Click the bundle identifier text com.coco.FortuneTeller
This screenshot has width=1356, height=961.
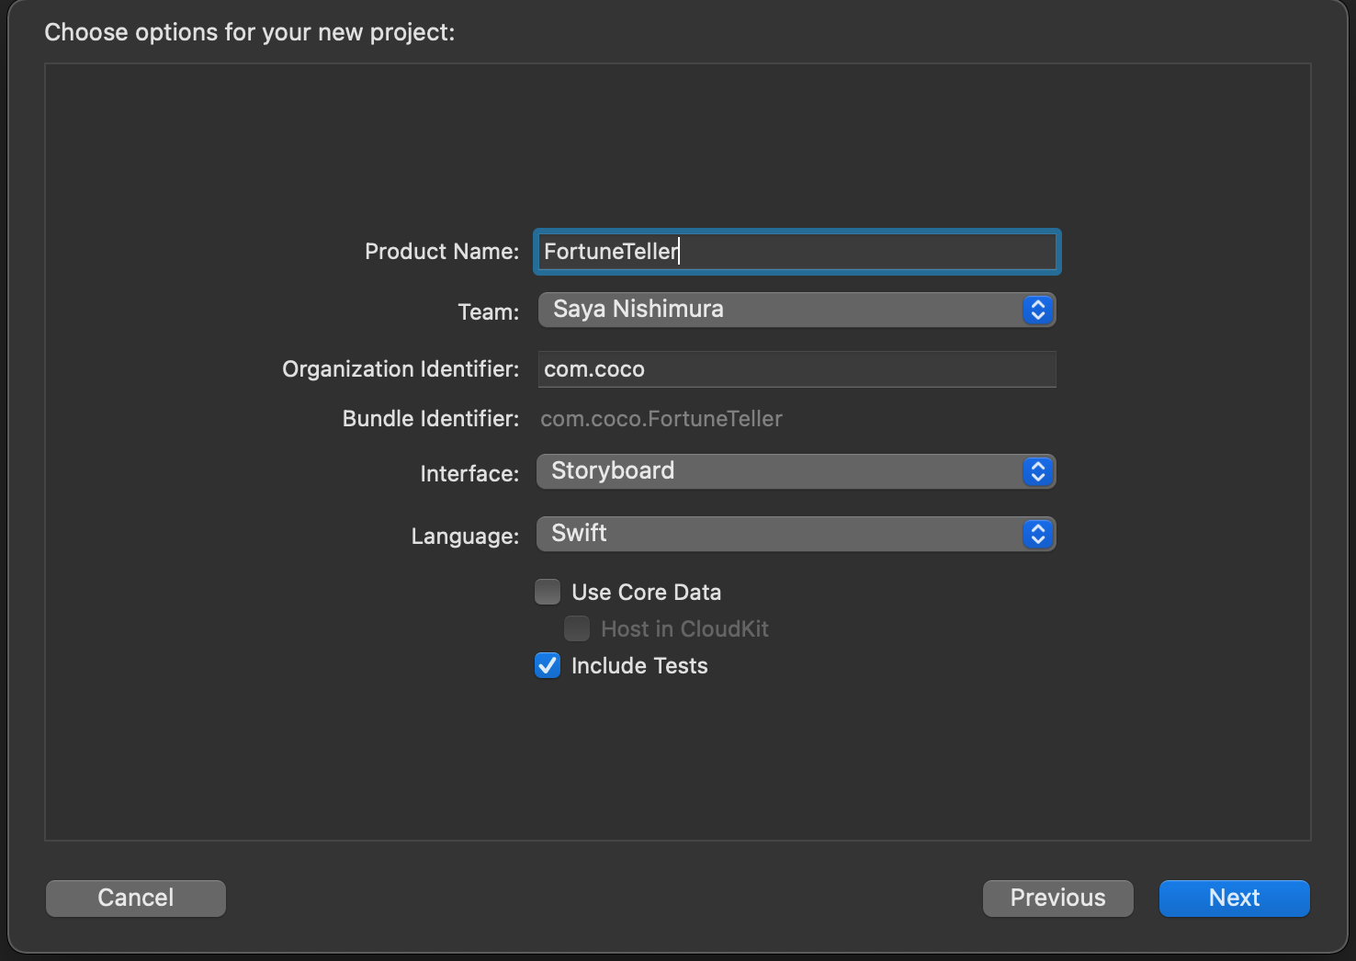coord(661,419)
